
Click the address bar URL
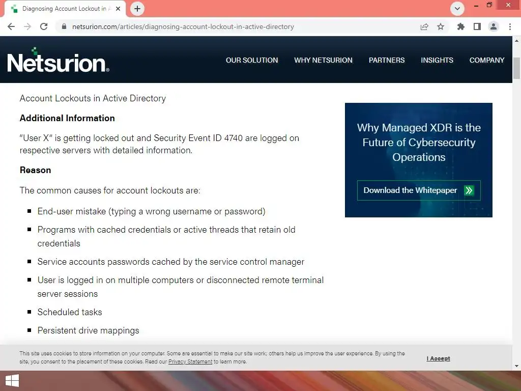[183, 26]
